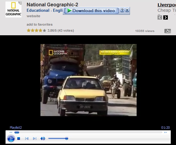Visit the channel website link
Image resolution: width=176 pixels, height=145 pixels.
coord(33,16)
